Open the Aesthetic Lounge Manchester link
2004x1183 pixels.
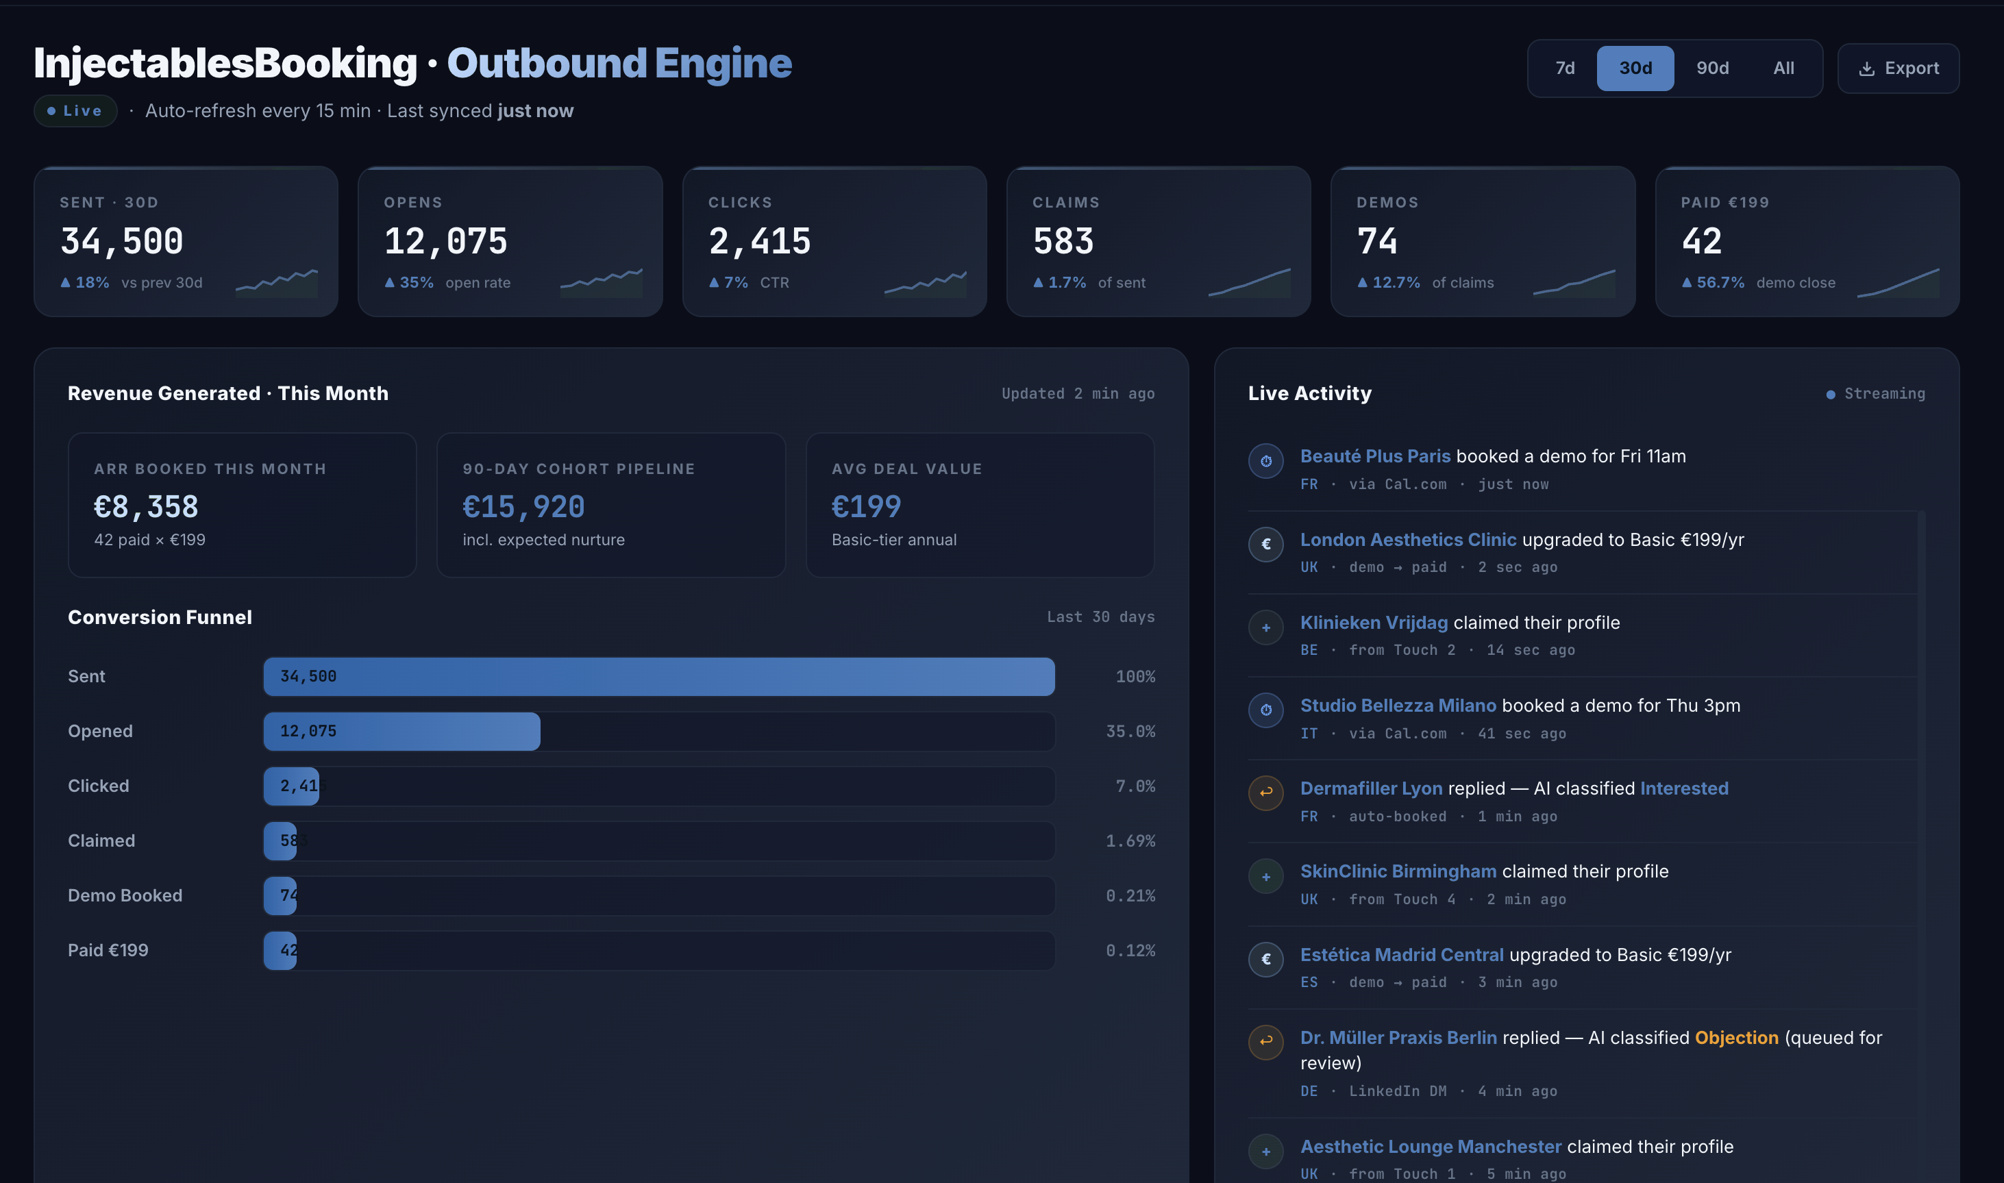[x=1431, y=1146]
